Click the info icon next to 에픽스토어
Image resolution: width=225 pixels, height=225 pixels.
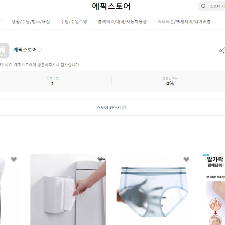point(40,50)
